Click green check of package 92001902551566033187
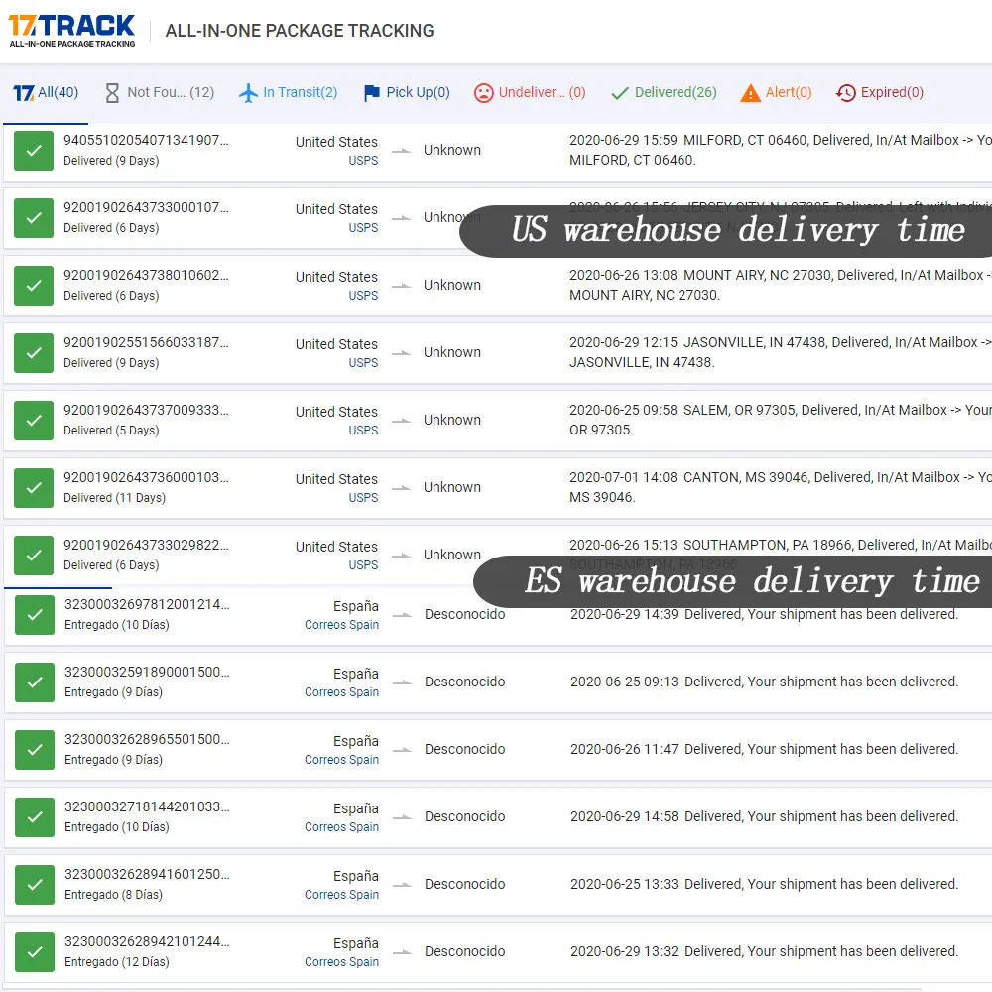Screen dimensions: 992x992 pyautogui.click(x=34, y=353)
